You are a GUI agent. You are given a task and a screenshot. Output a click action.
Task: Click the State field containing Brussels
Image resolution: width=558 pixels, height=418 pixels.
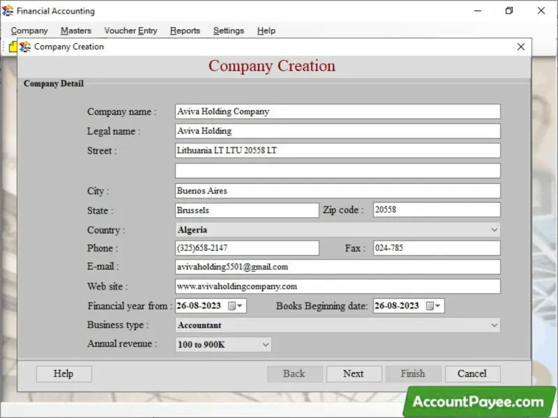[247, 210]
